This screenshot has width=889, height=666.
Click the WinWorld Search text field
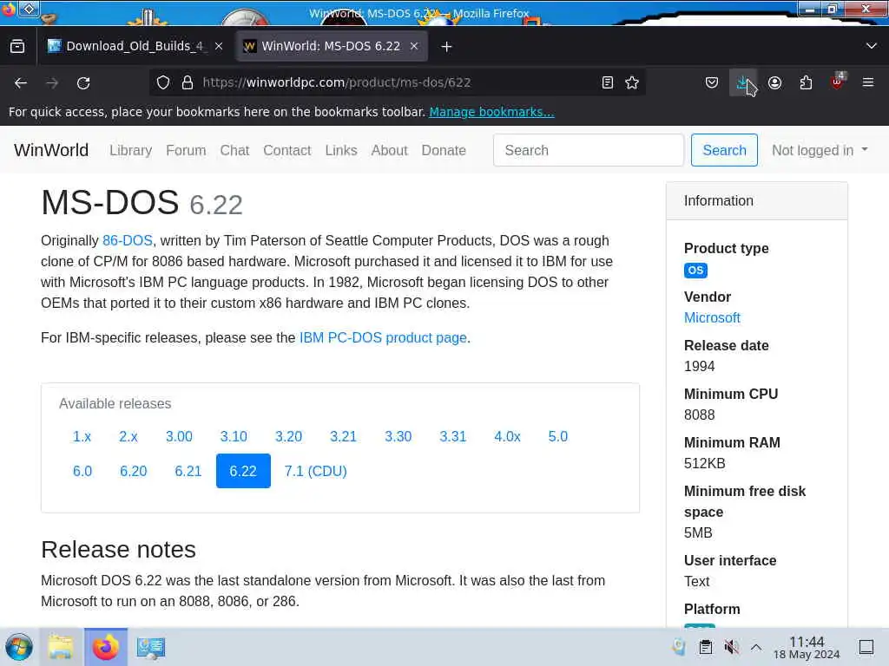(589, 150)
